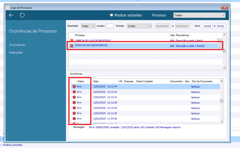Click Tipo de Documento column header

coord(202,81)
